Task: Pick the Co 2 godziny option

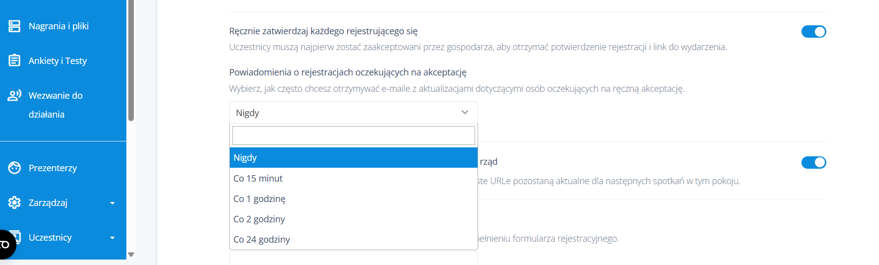Action: pyautogui.click(x=353, y=219)
